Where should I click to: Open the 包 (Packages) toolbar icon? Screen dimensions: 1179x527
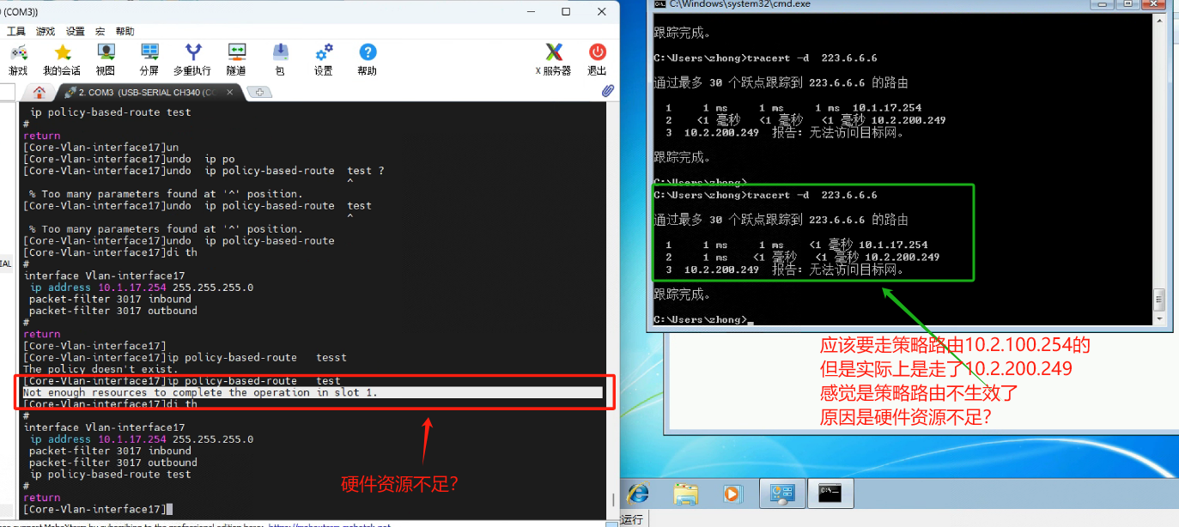(280, 60)
